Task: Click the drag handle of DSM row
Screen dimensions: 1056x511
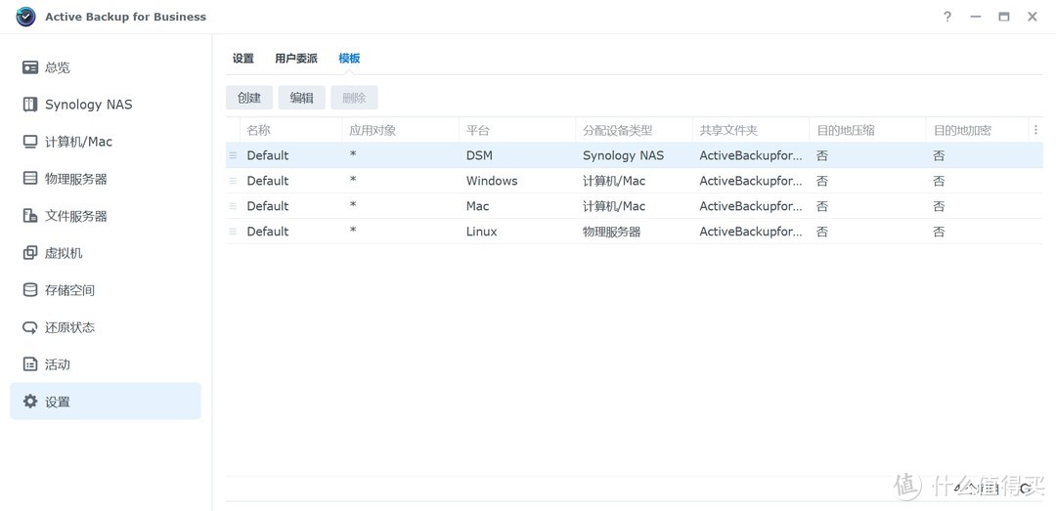Action: point(233,155)
